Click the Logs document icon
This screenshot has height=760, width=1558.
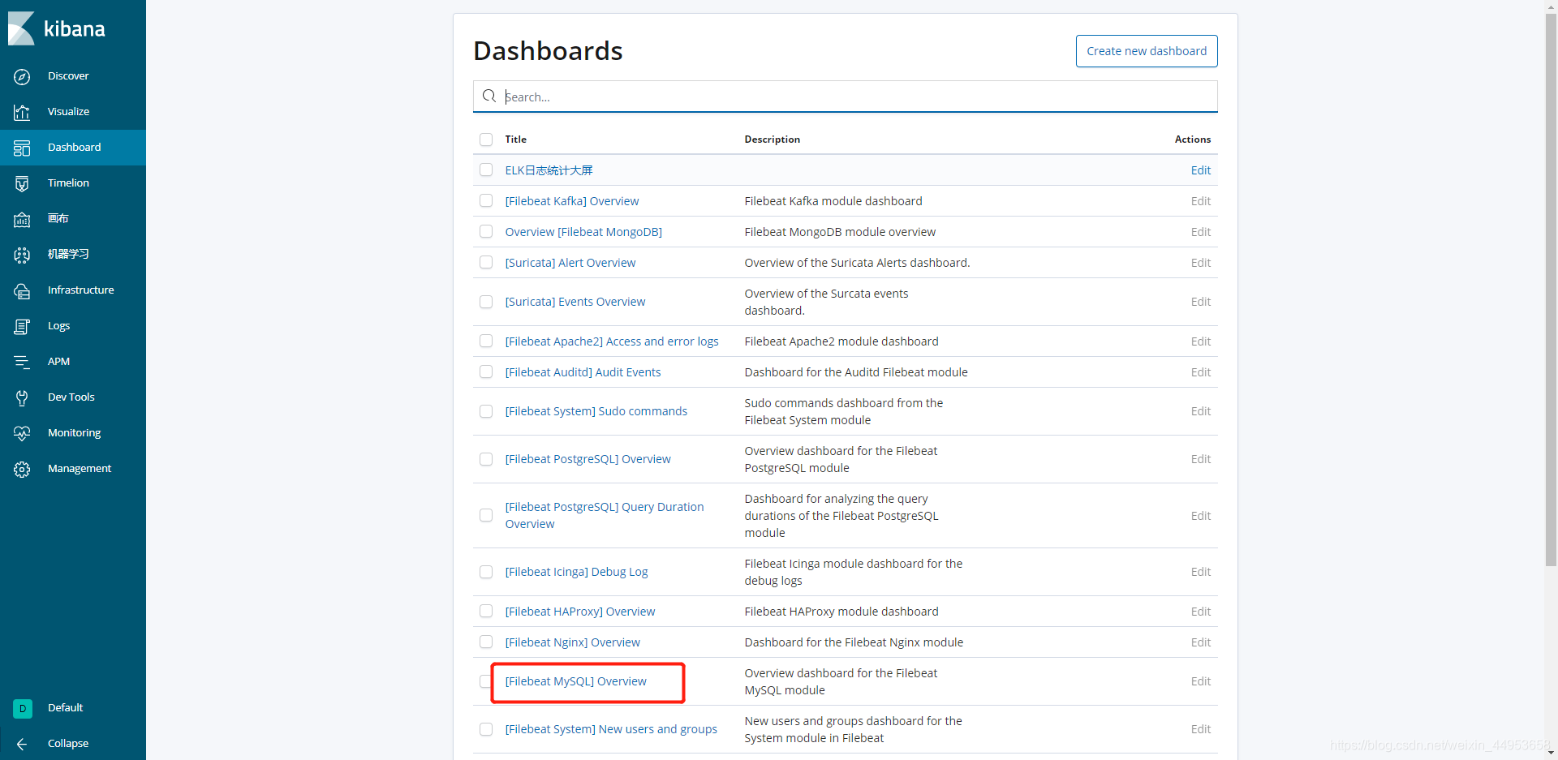pos(22,326)
